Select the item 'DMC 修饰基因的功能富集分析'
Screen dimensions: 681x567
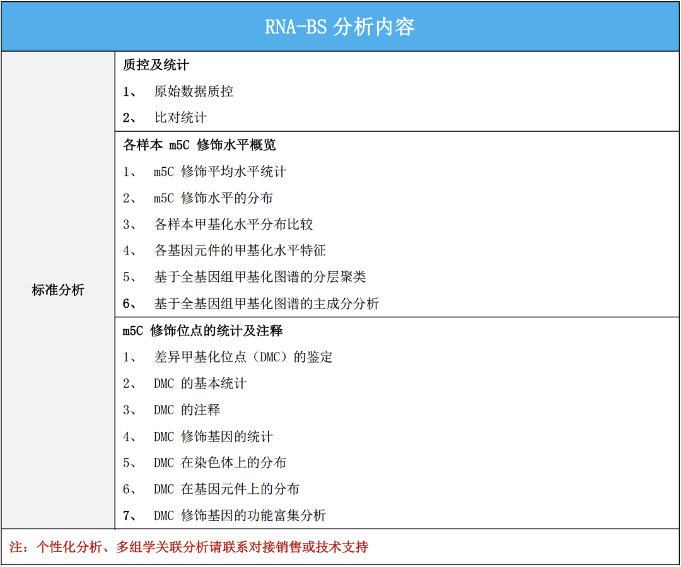[x=240, y=516]
